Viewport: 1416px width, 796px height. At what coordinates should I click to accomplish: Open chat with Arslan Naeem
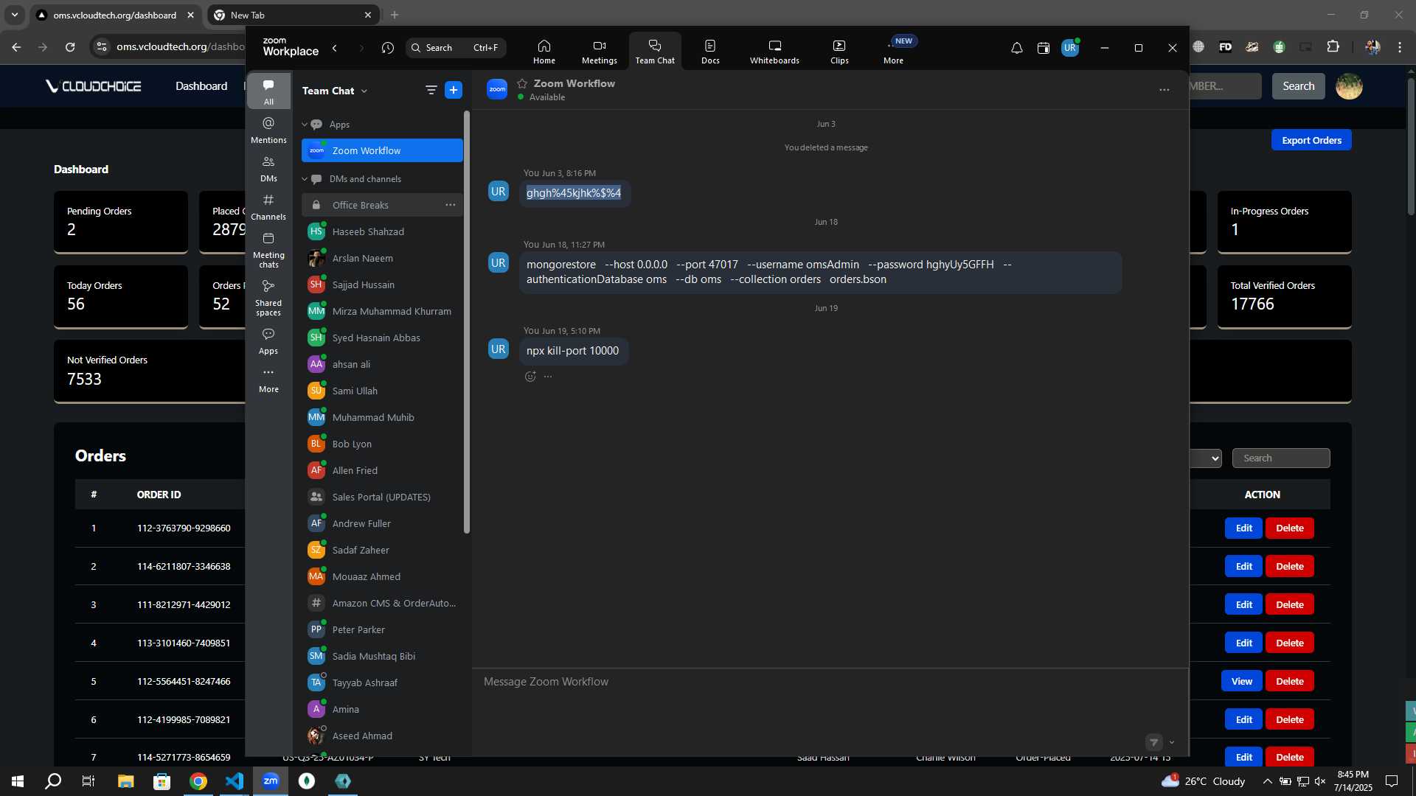click(382, 258)
